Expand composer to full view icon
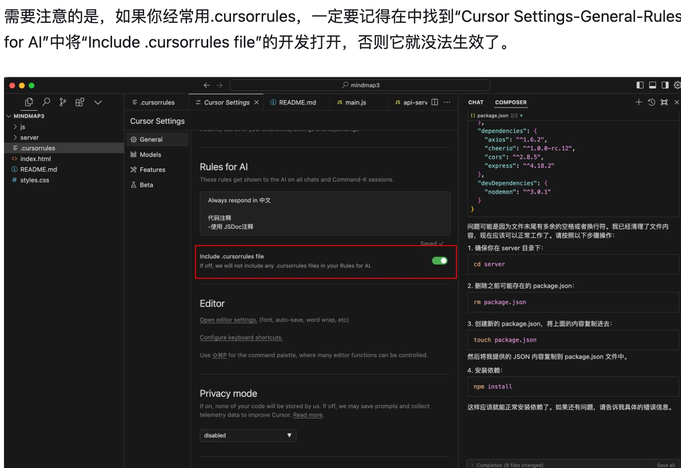Screen dimensions: 681x468 tap(664, 102)
